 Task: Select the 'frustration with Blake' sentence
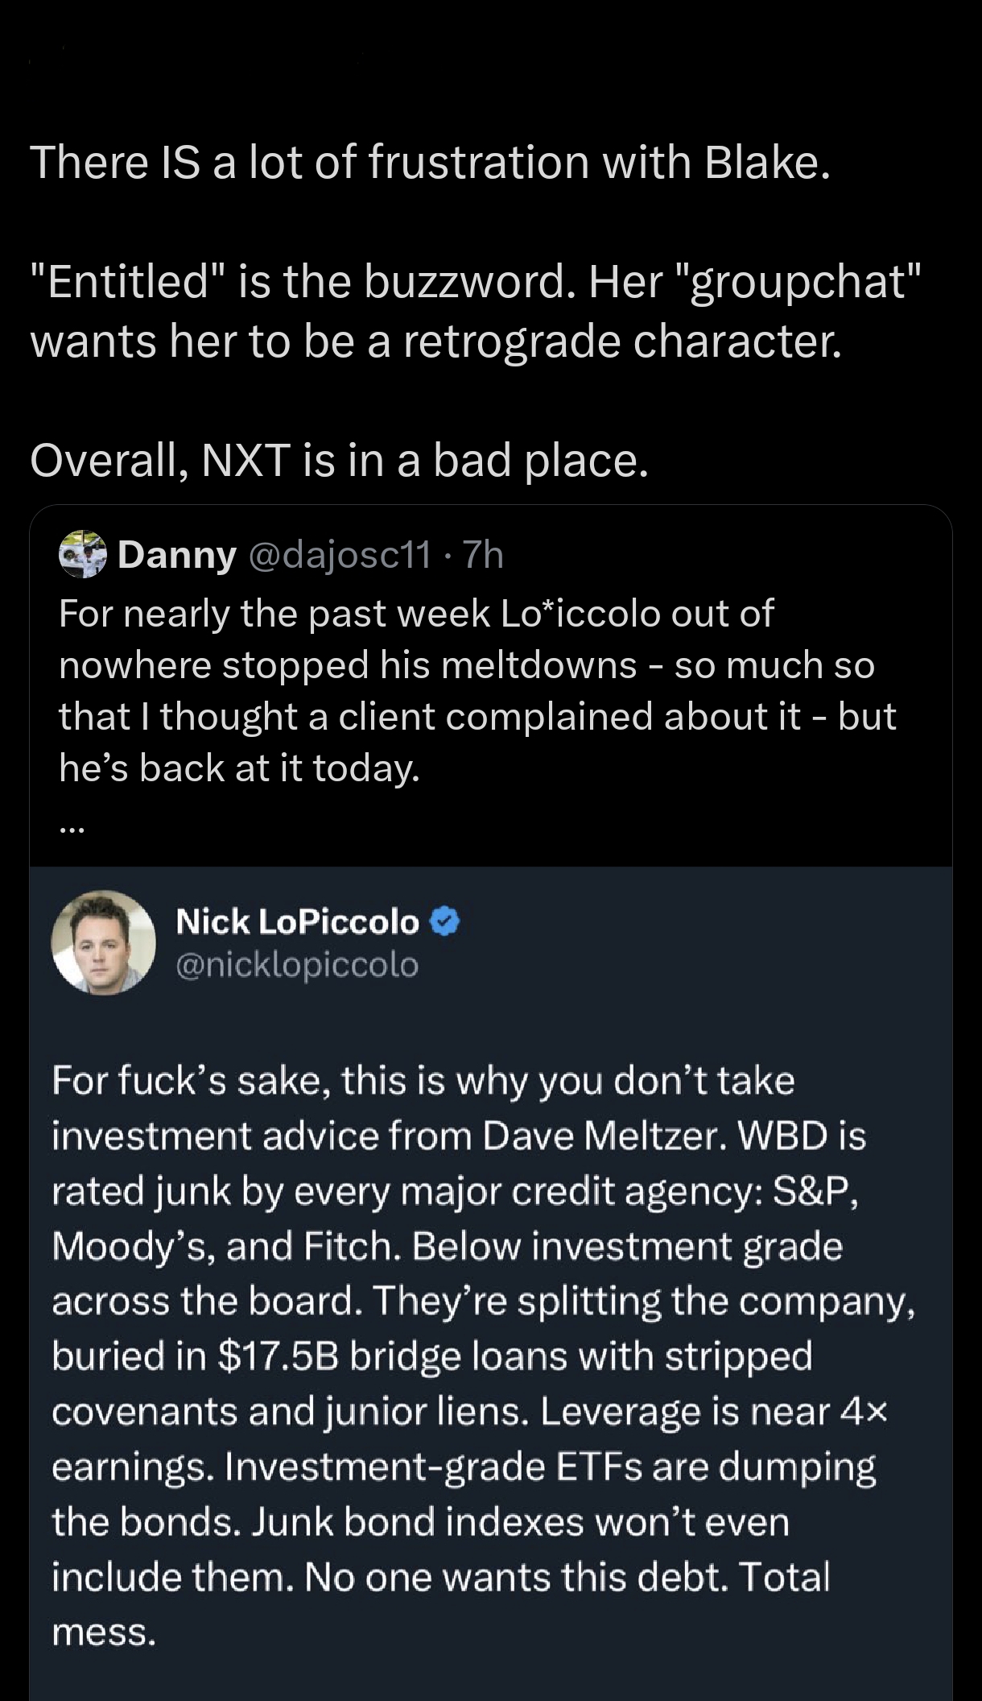click(x=429, y=162)
